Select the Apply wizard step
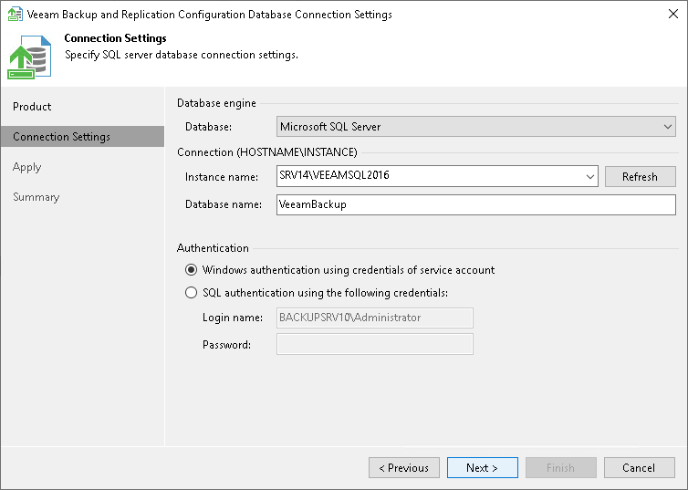The height and width of the screenshot is (490, 688). point(26,167)
